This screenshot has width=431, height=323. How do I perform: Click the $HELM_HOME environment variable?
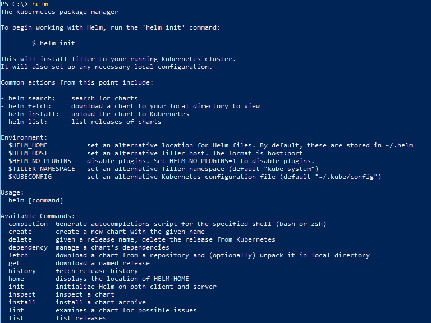[x=28, y=145]
